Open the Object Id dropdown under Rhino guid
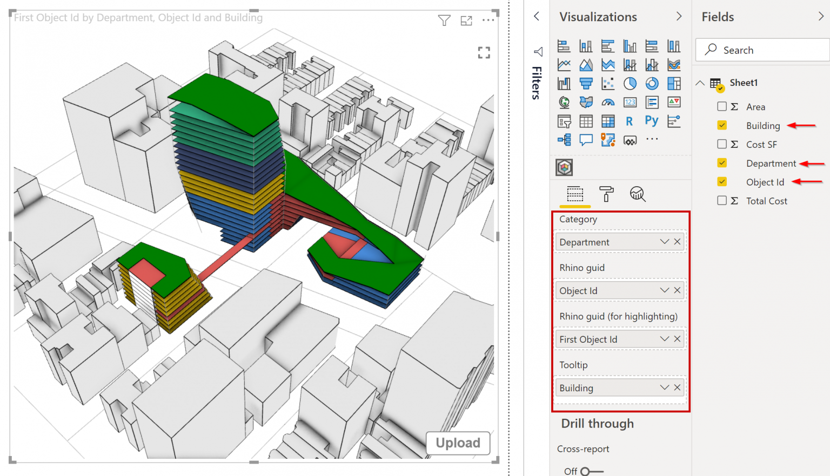Screen dimensions: 830x476 [x=664, y=290]
